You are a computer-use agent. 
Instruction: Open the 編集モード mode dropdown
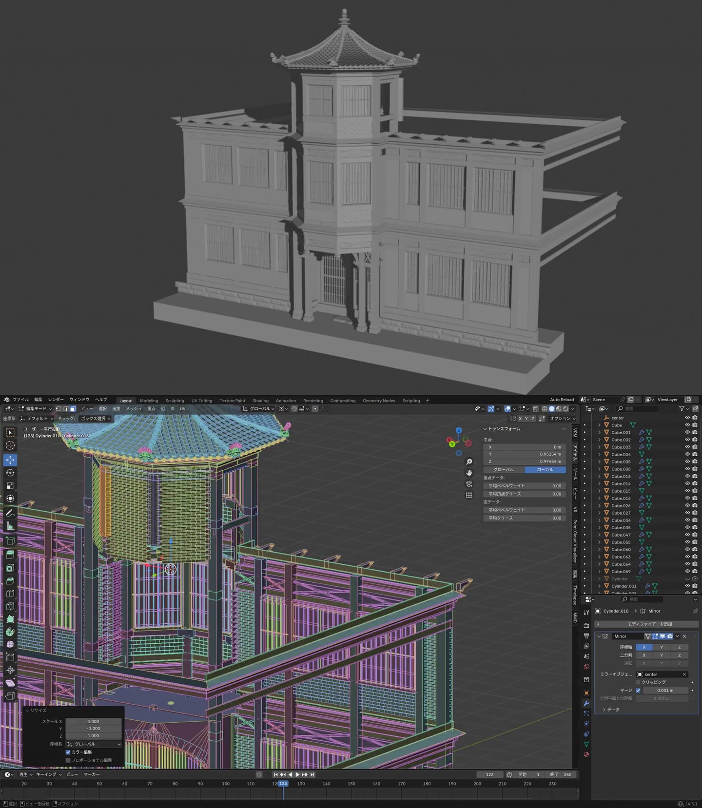35,409
